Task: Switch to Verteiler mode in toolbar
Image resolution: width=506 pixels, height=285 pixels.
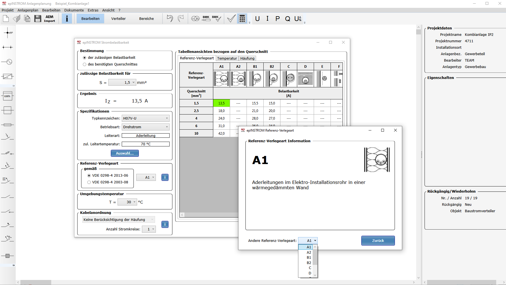Action: coord(118,19)
